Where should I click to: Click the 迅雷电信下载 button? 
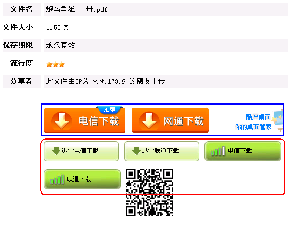(x=81, y=151)
